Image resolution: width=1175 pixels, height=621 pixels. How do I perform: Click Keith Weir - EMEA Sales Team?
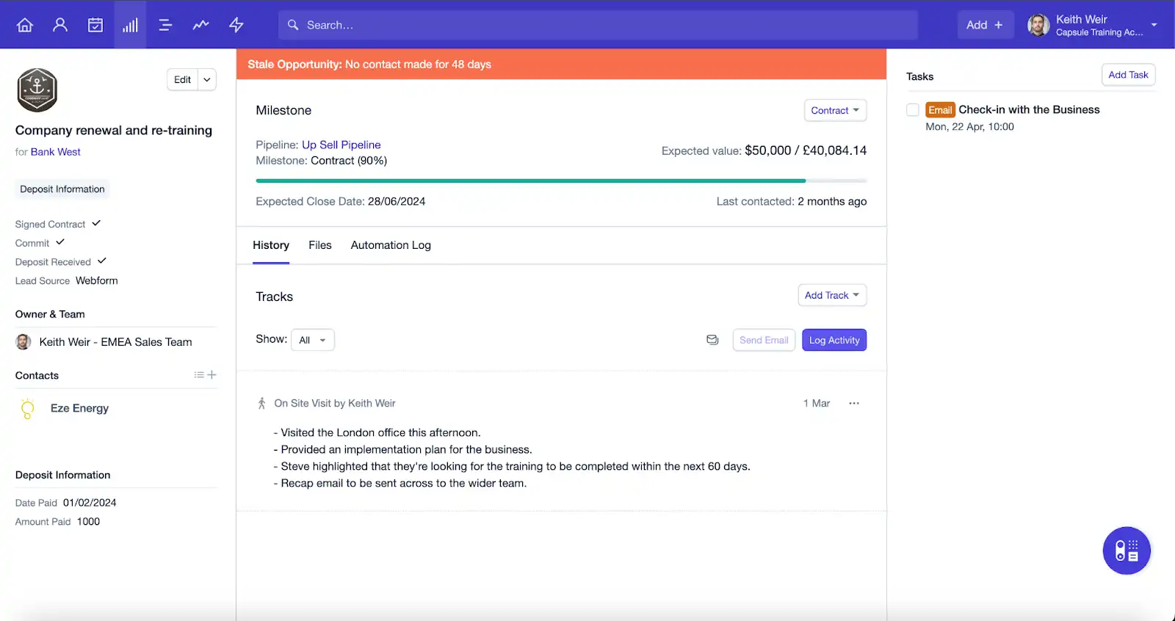[115, 342]
